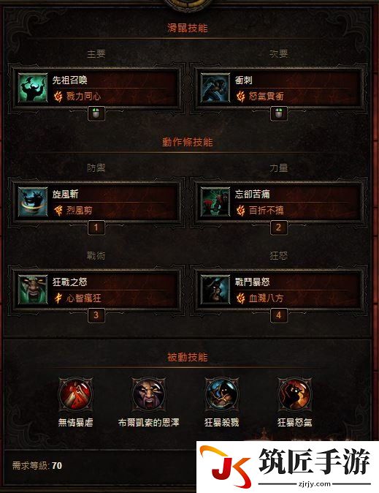The width and height of the screenshot is (379, 493).
Task: Open the 戰鬥暴怒 skill icon
Action: [x=215, y=290]
